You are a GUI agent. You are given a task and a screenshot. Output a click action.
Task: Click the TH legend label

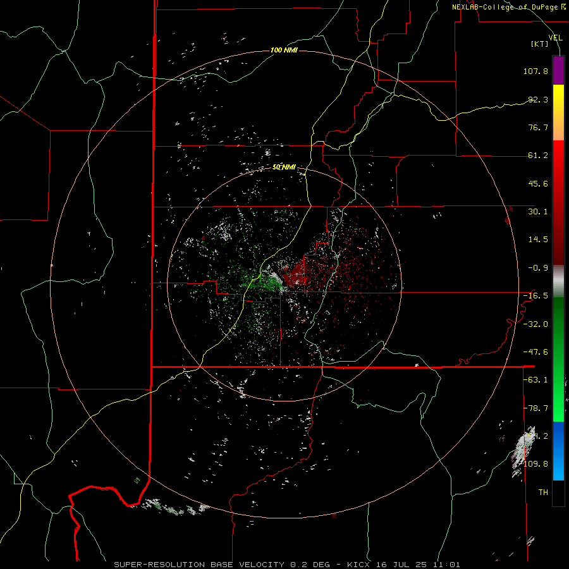[543, 493]
